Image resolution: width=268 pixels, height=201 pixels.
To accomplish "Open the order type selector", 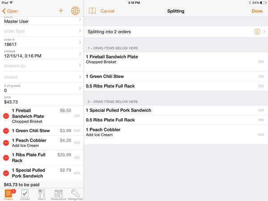I will 42,31.
